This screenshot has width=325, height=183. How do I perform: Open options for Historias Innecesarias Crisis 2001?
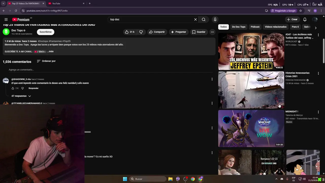(318, 73)
